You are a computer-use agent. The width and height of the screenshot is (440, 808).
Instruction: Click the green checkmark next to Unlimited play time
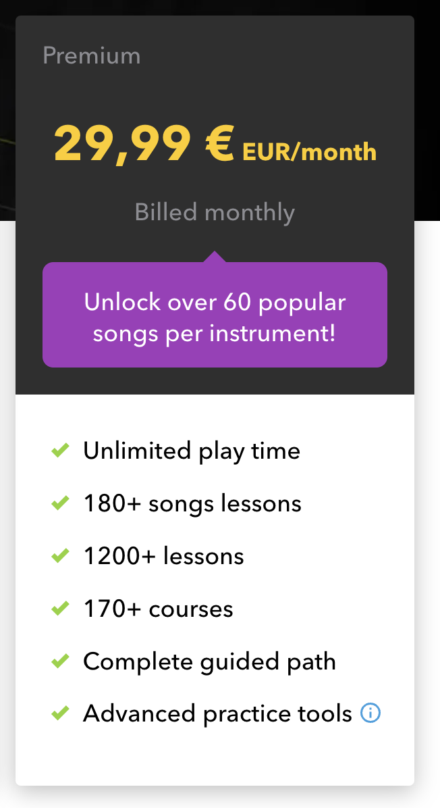60,451
